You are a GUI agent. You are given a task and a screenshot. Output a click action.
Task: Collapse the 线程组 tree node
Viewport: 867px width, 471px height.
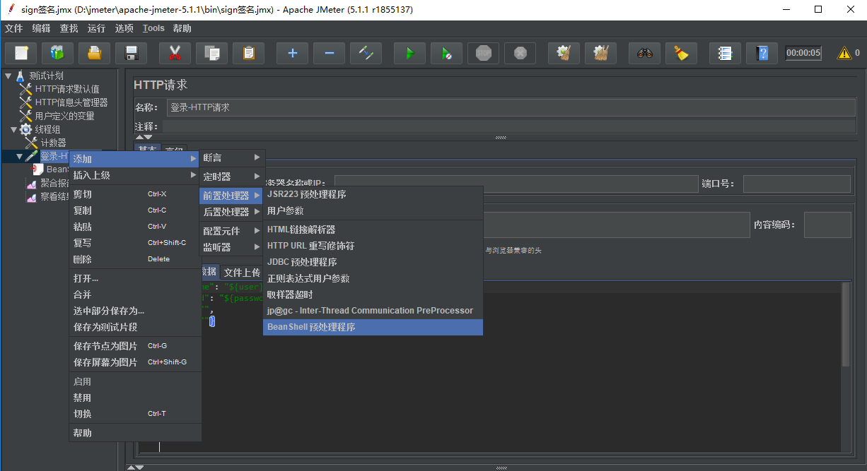click(x=13, y=129)
